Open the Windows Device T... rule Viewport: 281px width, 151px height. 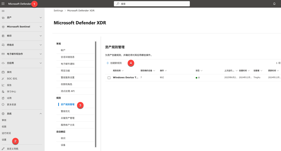pos(125,77)
